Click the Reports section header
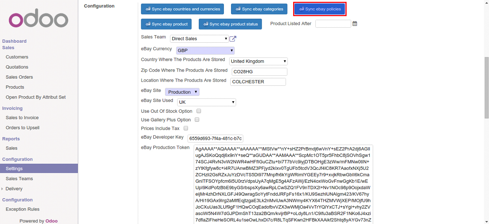 click(x=11, y=139)
